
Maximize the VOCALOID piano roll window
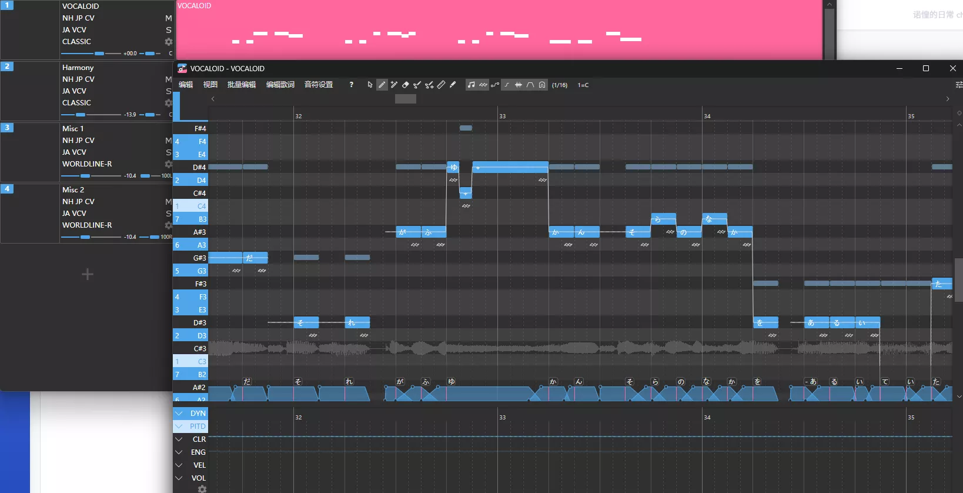pos(926,68)
